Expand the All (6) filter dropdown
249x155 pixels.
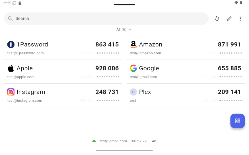coord(124,29)
